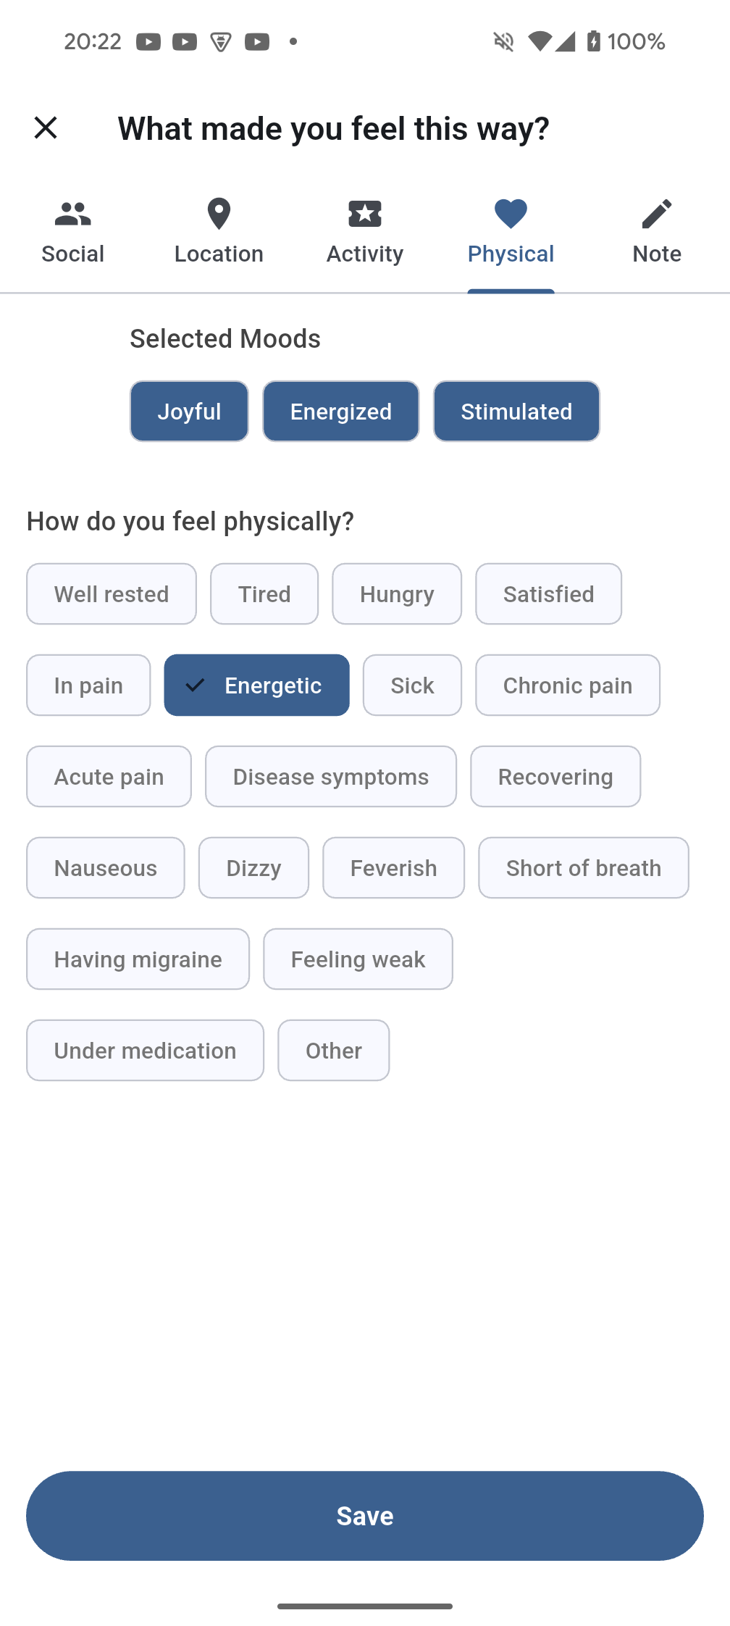Close the mood details screen with X

click(46, 128)
